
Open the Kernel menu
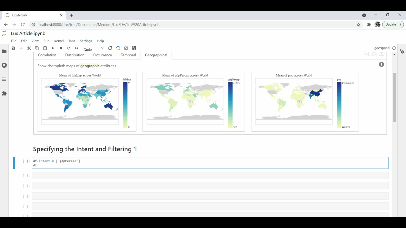59,41
